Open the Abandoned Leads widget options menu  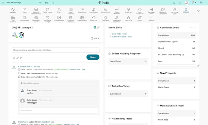point(191,28)
